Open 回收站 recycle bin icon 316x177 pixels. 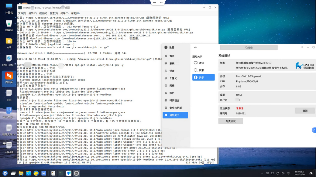tap(9, 26)
